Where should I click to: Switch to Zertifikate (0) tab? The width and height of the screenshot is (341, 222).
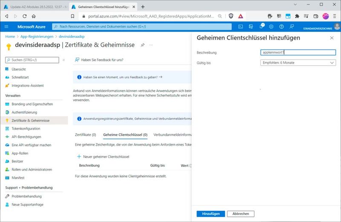tap(86, 135)
